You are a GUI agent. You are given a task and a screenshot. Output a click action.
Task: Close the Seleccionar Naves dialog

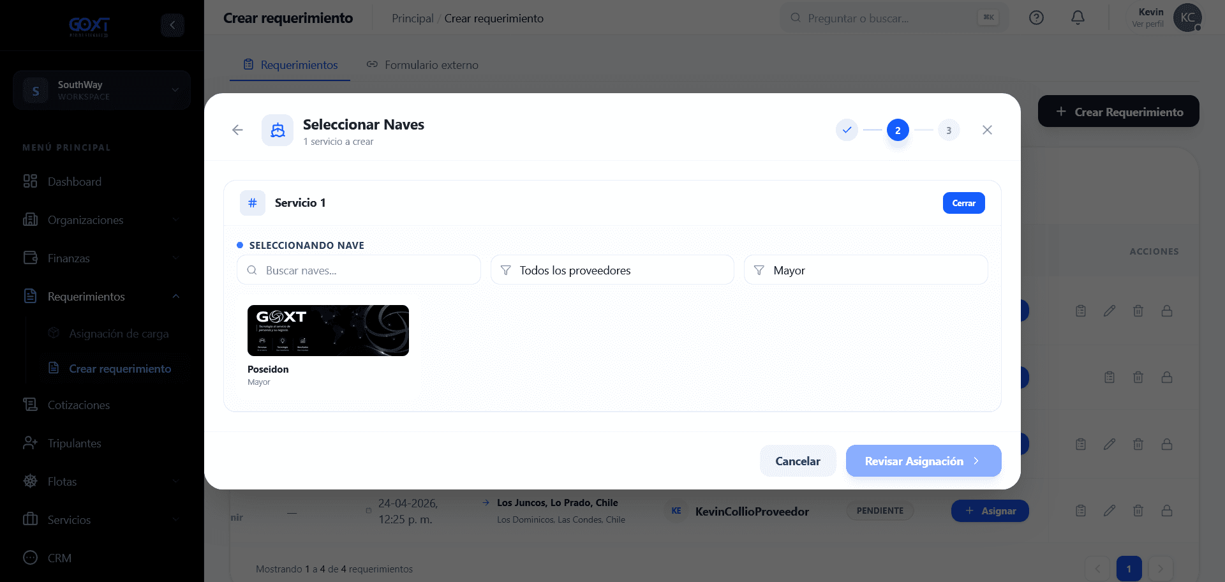(987, 130)
